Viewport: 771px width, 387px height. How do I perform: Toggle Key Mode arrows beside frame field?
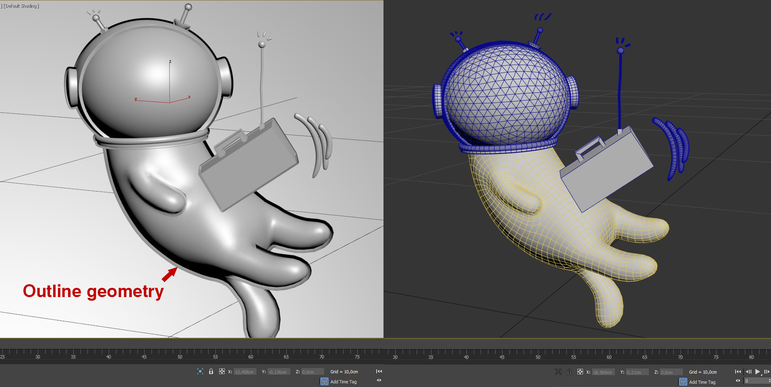coord(738,381)
